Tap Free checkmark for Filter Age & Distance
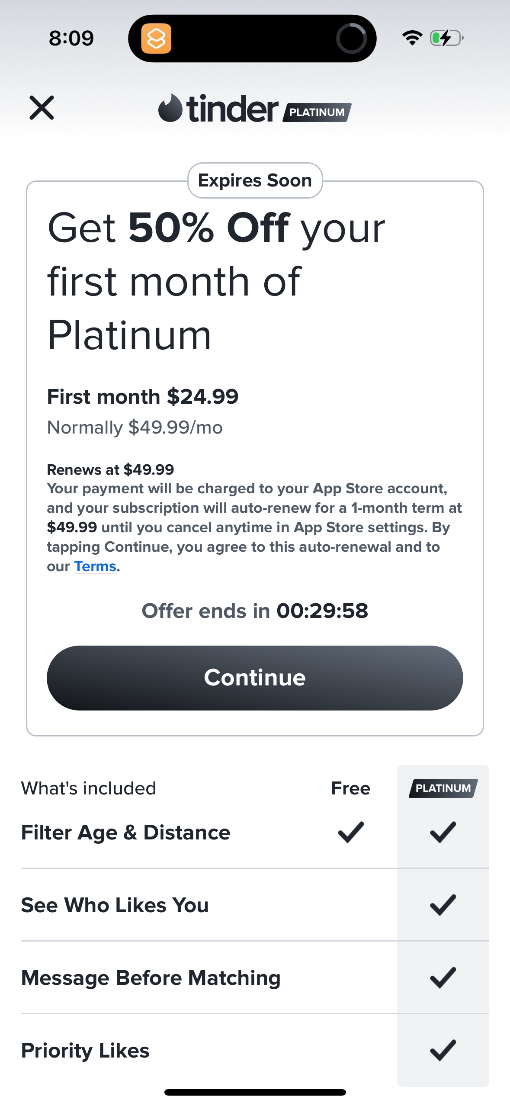This screenshot has height=1106, width=510. 350,832
